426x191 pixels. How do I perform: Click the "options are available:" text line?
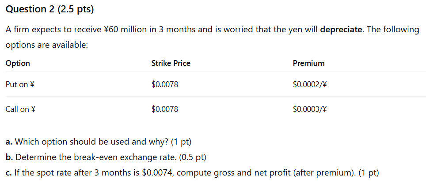(x=47, y=45)
